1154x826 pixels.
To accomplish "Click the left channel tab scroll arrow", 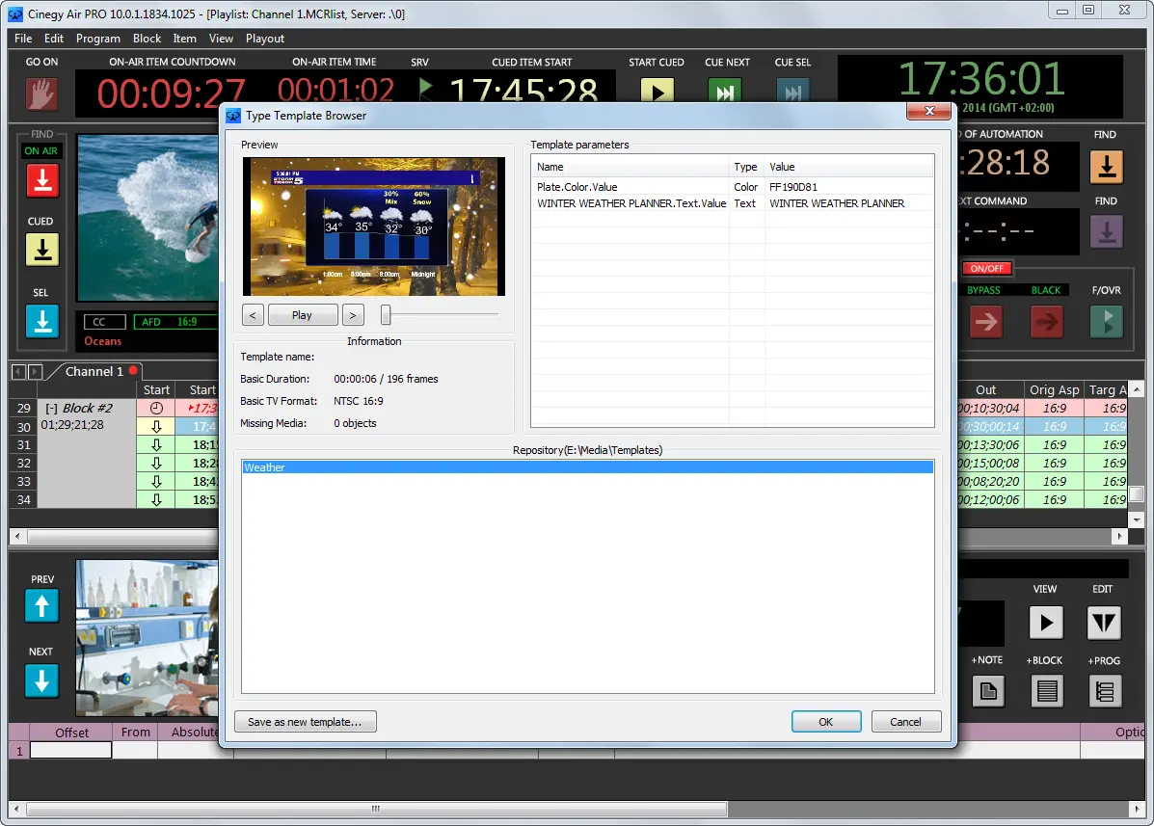I will point(15,371).
